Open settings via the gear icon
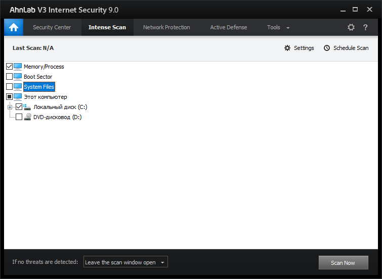Image resolution: width=382 pixels, height=279 pixels. coord(351,27)
